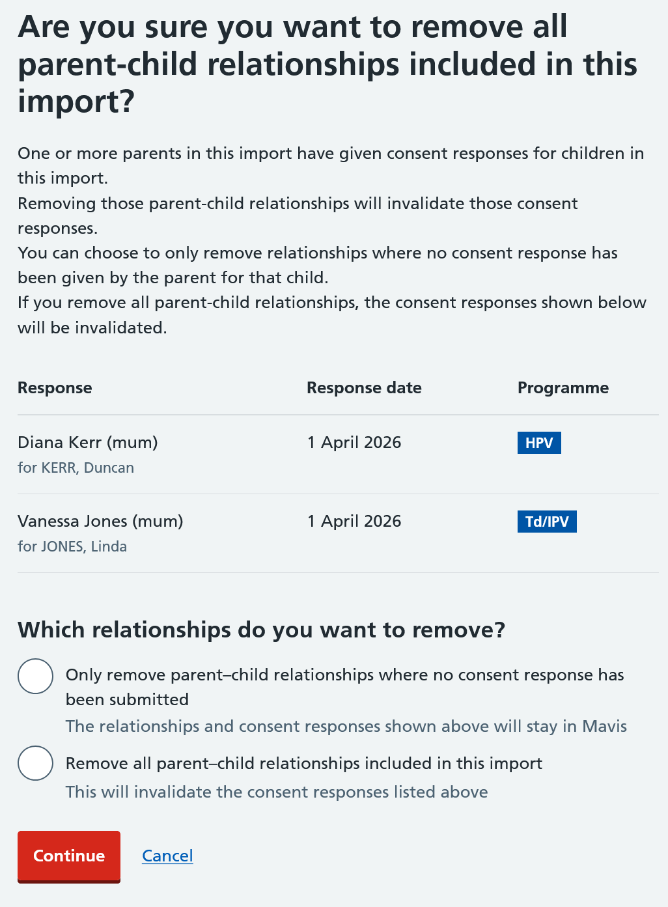Click the heading Which relationships do you want to remove
The image size is (668, 907).
(262, 630)
